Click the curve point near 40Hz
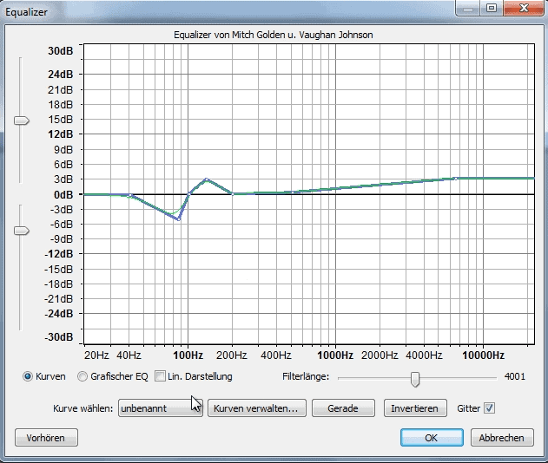 (x=131, y=195)
